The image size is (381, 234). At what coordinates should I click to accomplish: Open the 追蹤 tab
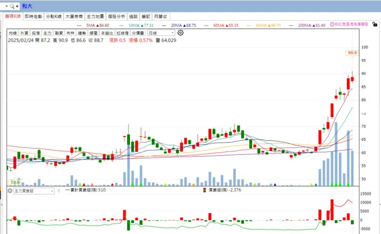click(133, 16)
